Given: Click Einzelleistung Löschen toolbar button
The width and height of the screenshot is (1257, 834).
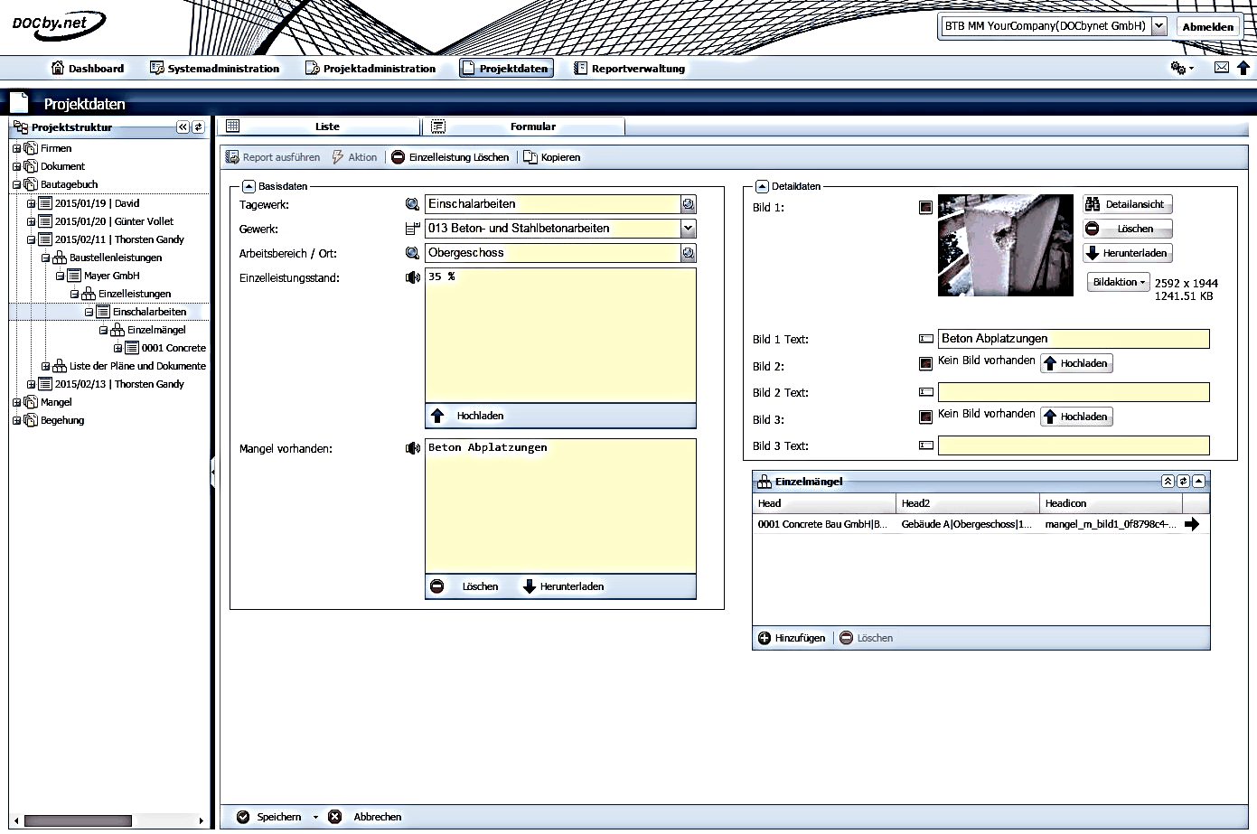Looking at the screenshot, I should point(450,157).
